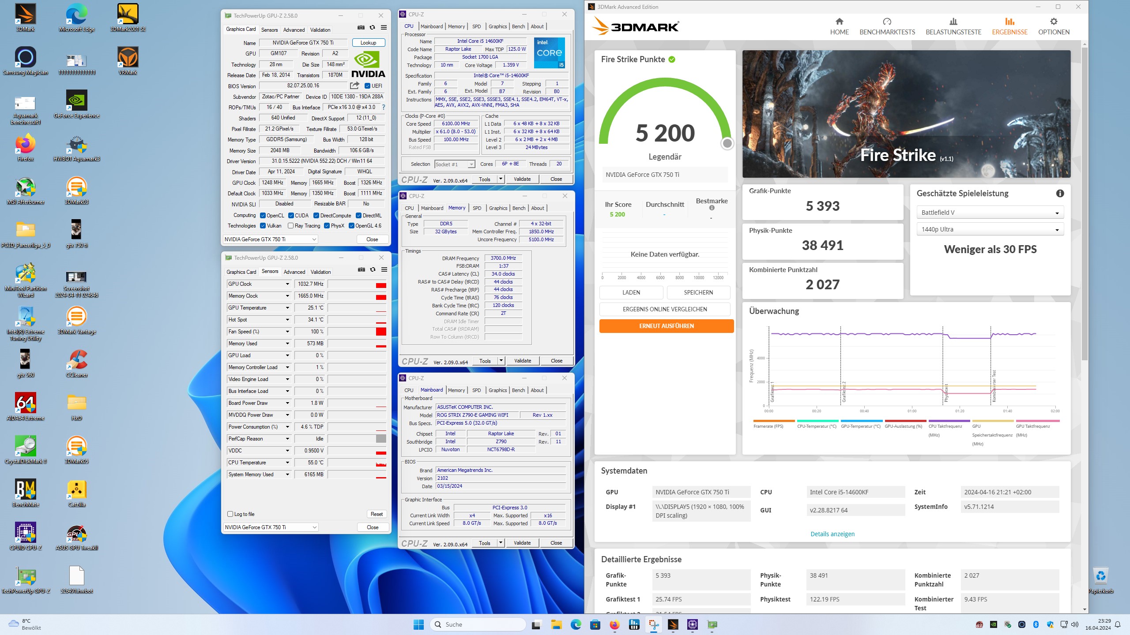The image size is (1130, 635).
Task: Open the AIDA64 Extreme desktop icon
Action: (25, 407)
